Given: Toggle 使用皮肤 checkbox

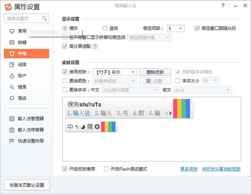Looking at the screenshot, I should pos(65,72).
